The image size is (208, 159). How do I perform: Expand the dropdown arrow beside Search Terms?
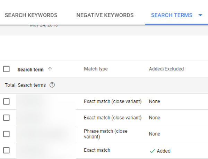[x=200, y=15]
